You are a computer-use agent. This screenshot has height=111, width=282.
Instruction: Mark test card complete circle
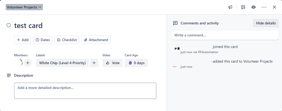coord(9,25)
